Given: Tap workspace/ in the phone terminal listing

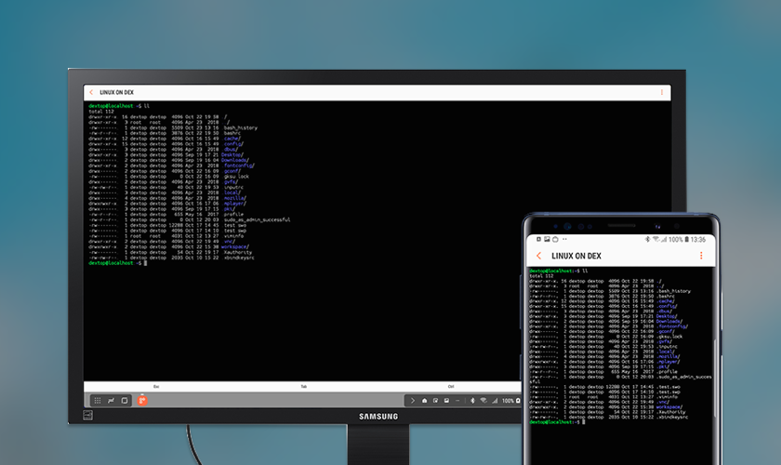Looking at the screenshot, I should point(669,406).
